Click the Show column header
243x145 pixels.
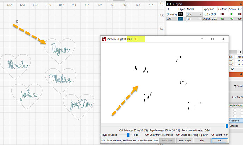(232, 9)
